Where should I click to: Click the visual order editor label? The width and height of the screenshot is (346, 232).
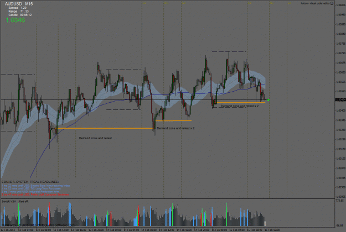(316, 3)
